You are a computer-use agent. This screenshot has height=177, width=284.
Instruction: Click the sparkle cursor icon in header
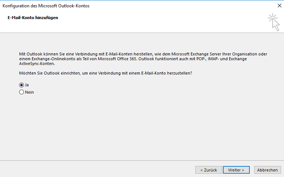[274, 22]
